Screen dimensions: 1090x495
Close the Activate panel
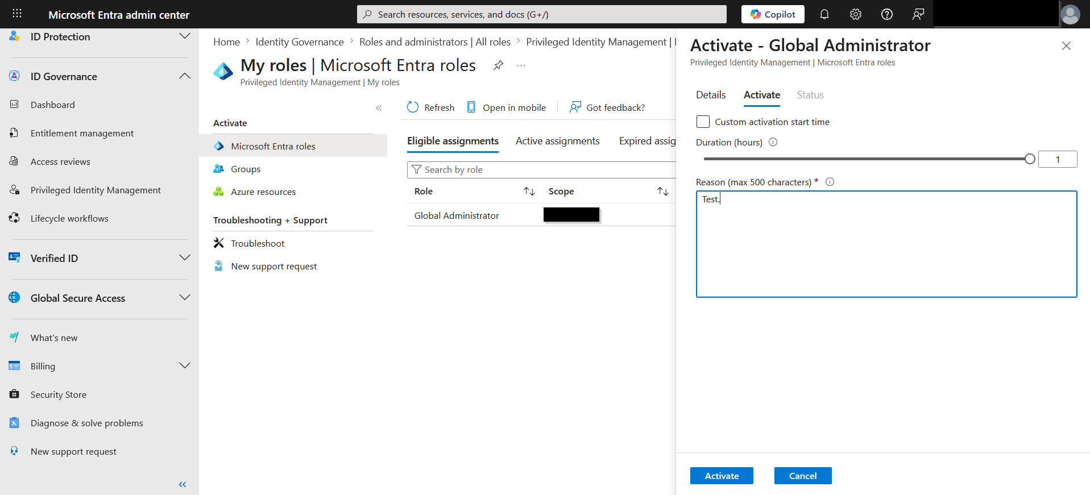coord(1066,46)
